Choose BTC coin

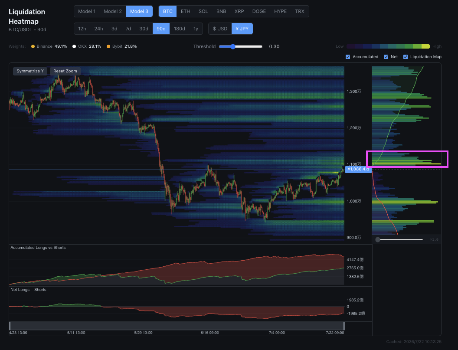tap(168, 11)
